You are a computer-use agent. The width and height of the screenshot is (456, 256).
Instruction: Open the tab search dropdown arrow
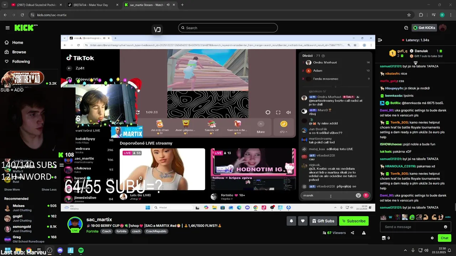[x=5, y=5]
